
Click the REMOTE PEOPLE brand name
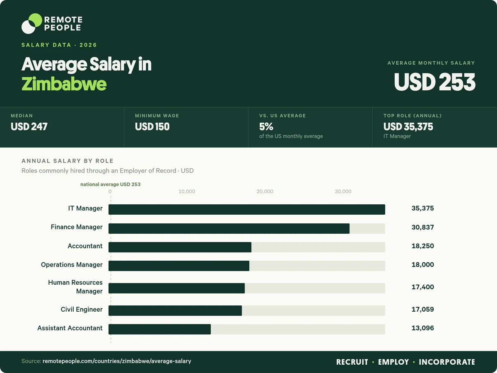point(63,24)
